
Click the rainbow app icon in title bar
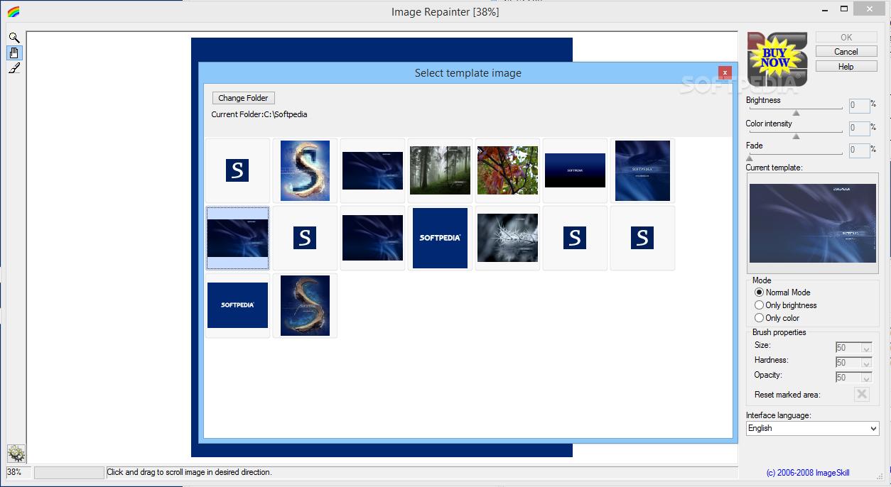(13, 11)
